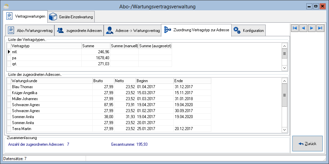Maximize the Abo-/Wartungsvertragsverwaltung window
Screen dimensions: 329x164
pos(315,7)
